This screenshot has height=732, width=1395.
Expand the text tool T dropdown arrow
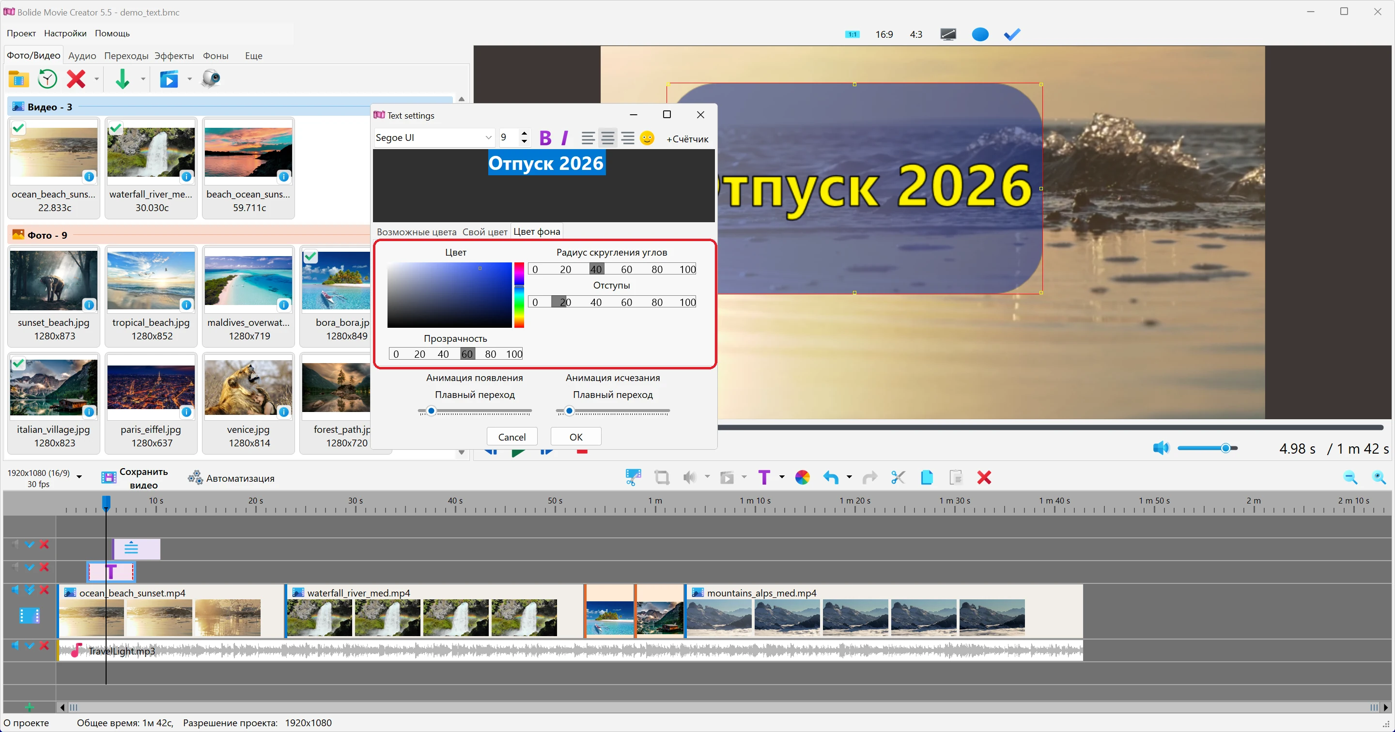coord(781,477)
